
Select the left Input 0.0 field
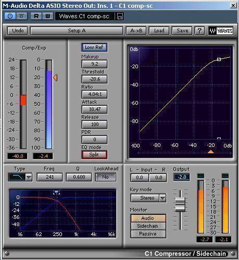(x=140, y=178)
